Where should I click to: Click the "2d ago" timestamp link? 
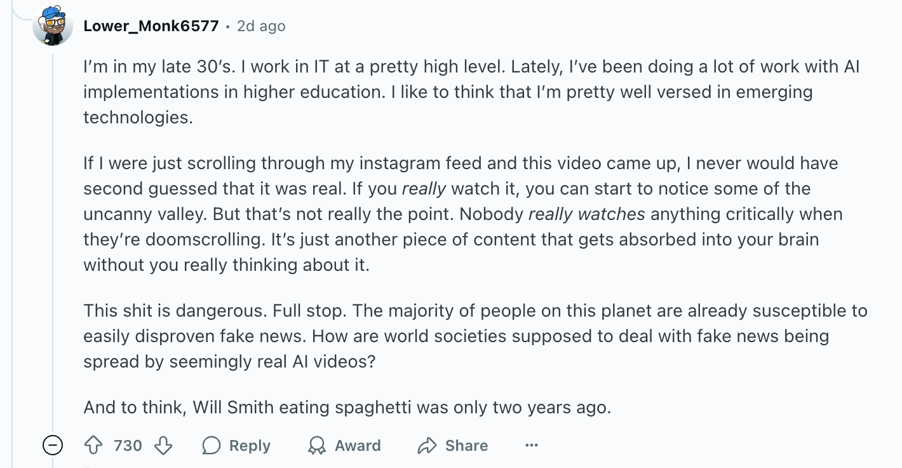[261, 26]
